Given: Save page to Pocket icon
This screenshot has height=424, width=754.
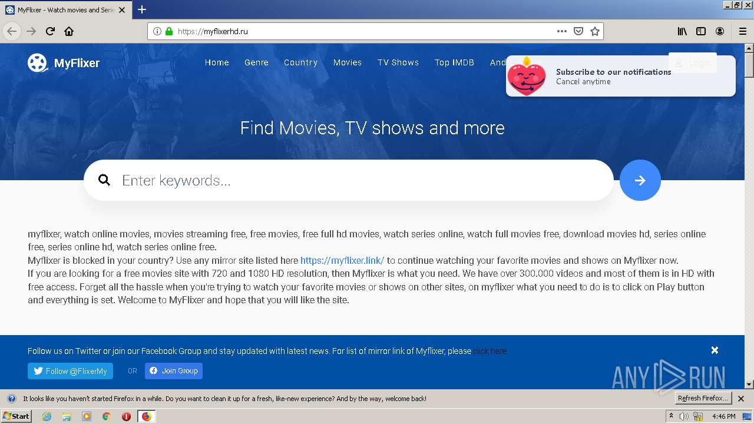Looking at the screenshot, I should click(x=578, y=31).
